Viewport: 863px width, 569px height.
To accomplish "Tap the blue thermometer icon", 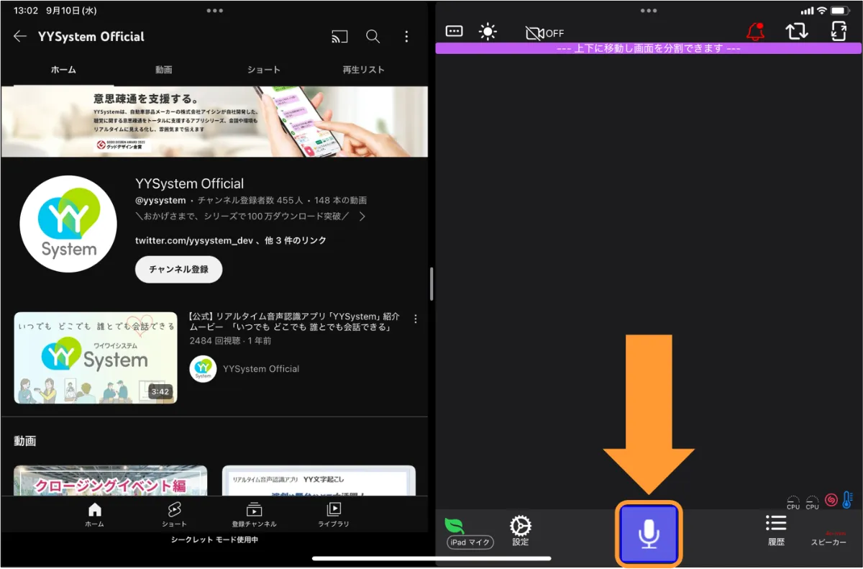I will coord(847,499).
